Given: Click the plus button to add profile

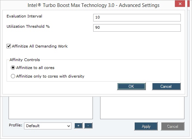Looking at the screenshot, I should (x=78, y=125).
